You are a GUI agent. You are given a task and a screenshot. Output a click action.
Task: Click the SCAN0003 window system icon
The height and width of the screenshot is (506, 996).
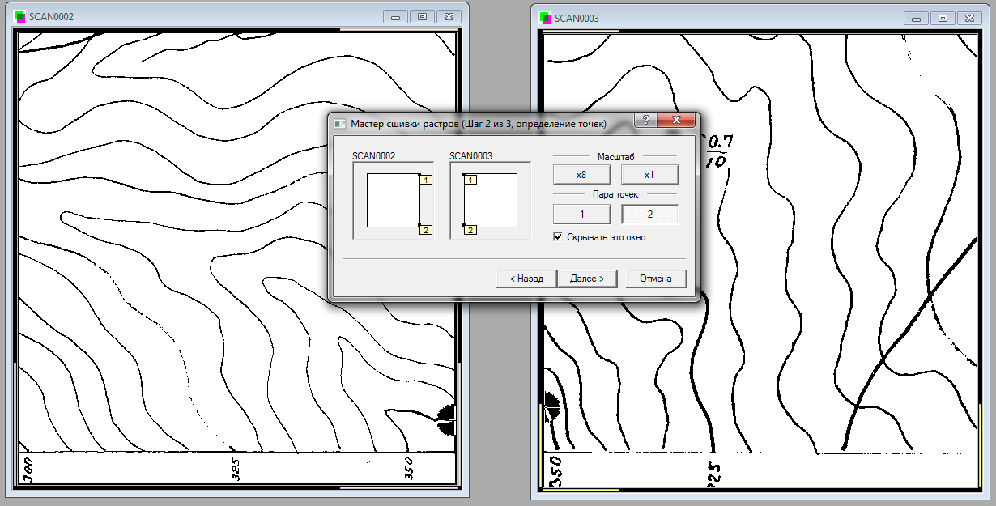[x=545, y=18]
